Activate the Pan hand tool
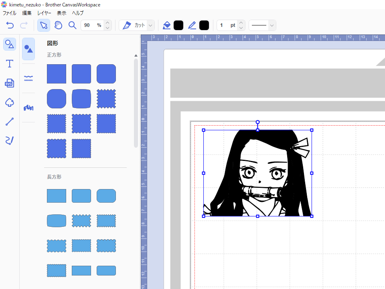The image size is (385, 289). coord(58,25)
